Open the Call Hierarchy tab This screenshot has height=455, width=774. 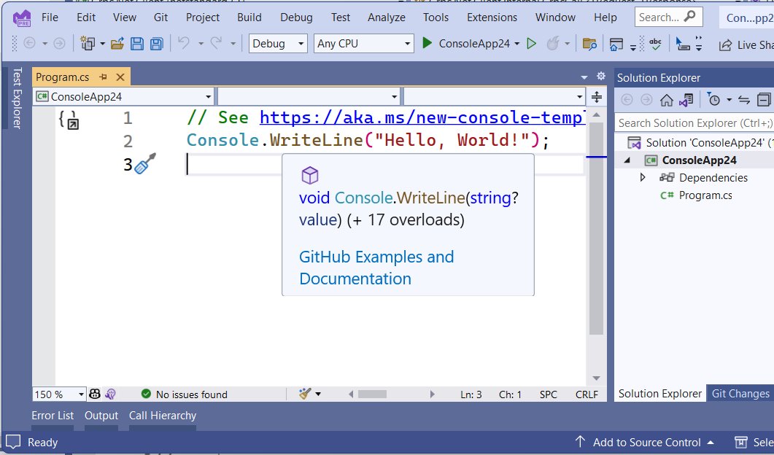163,416
